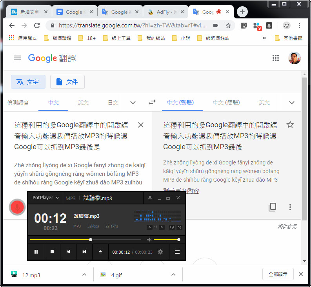Select 中文 (簡體) as target language
This screenshot has height=287, width=311.
pyautogui.click(x=226, y=103)
